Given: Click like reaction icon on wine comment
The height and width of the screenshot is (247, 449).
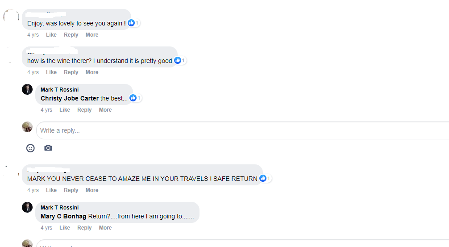Looking at the screenshot, I should [x=178, y=60].
